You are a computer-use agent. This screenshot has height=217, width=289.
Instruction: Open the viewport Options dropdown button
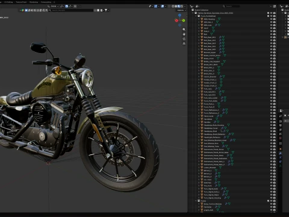181,10
